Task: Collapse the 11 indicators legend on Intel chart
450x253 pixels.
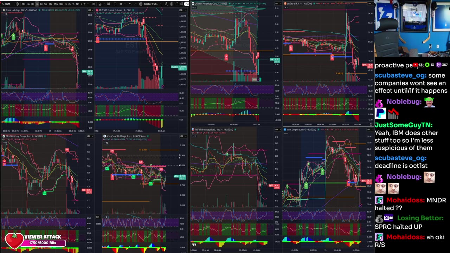Action: (286, 134)
